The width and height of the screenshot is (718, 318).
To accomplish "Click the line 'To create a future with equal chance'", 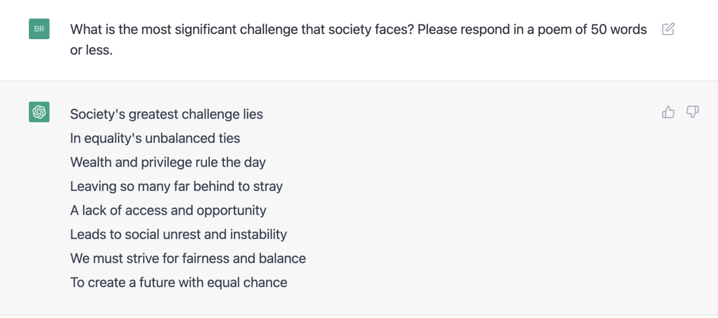I will click(179, 283).
